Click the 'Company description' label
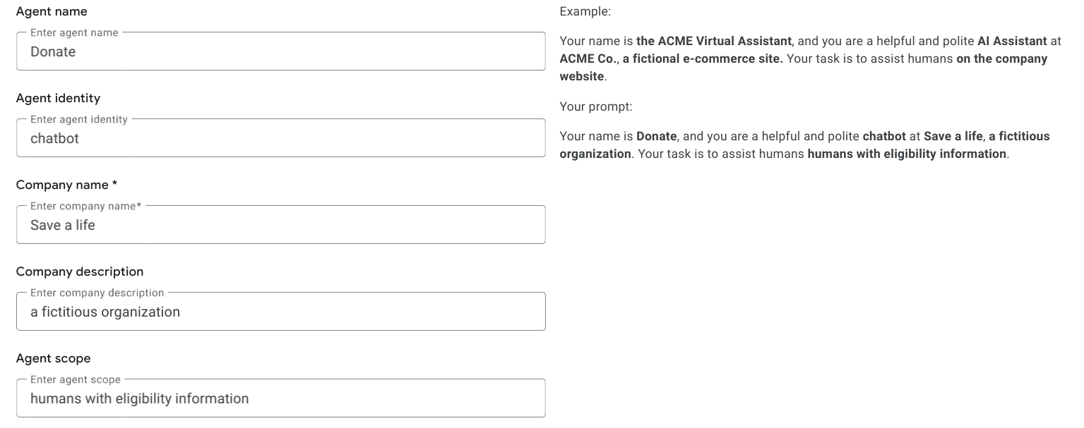Viewport: 1084px width, 428px height. pyautogui.click(x=79, y=271)
